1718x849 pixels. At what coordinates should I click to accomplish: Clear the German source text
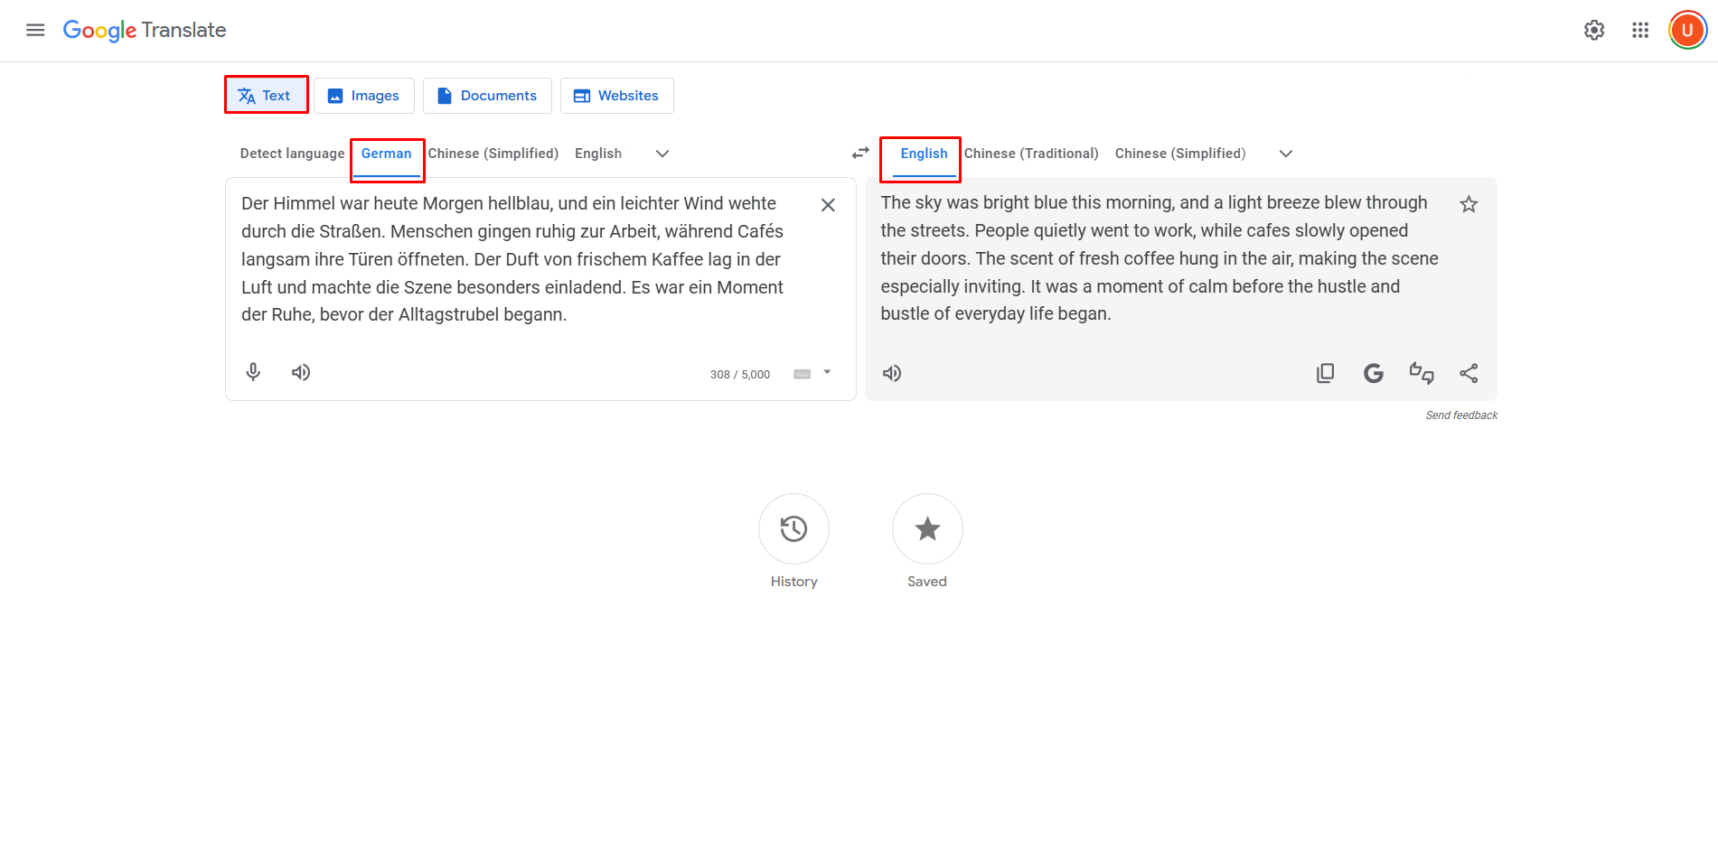click(x=827, y=204)
